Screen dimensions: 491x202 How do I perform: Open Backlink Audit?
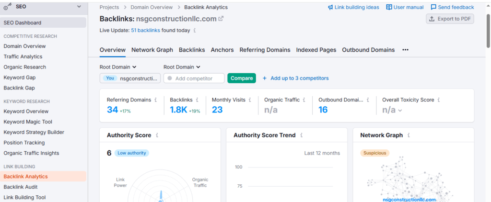[21, 187]
